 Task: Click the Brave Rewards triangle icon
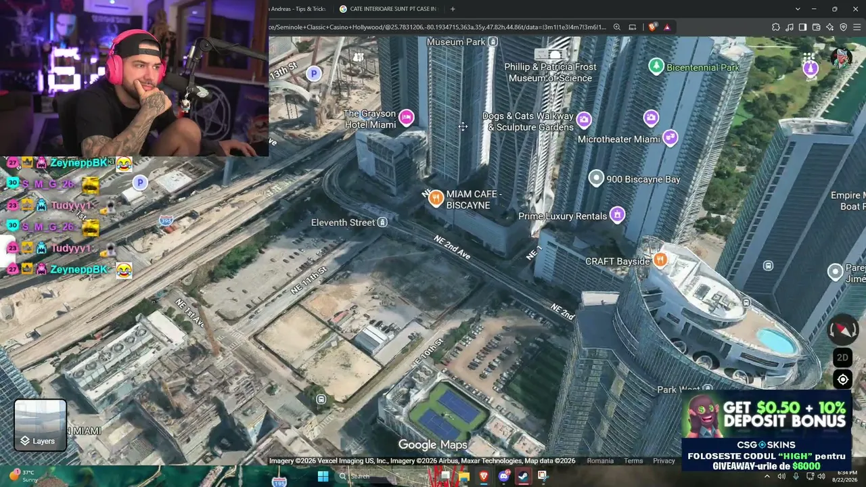coord(667,27)
